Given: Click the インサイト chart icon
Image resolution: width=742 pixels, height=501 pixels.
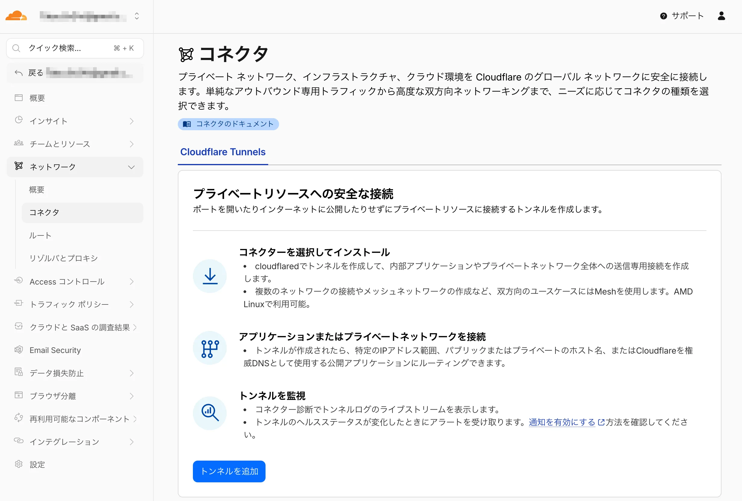Looking at the screenshot, I should (19, 120).
